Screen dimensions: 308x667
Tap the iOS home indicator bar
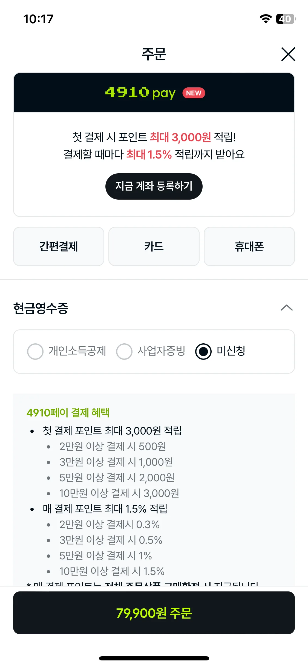coord(154,658)
